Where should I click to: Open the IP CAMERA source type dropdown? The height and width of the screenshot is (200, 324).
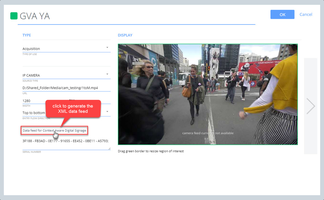click(66, 75)
